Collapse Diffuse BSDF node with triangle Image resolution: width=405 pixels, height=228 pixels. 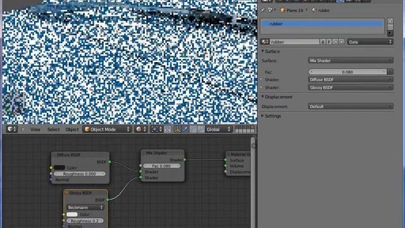[x=54, y=155]
